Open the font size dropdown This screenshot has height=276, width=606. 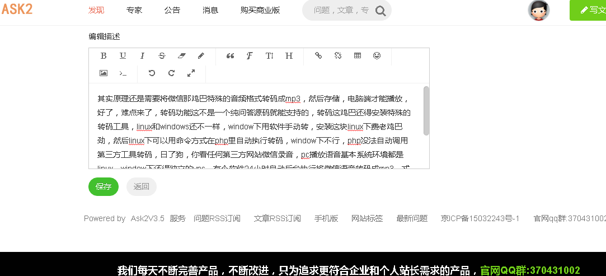coord(270,56)
